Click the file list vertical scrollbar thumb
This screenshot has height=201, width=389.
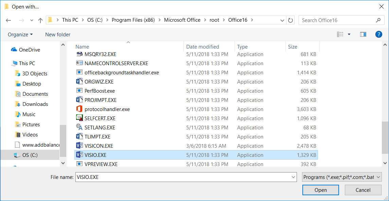click(385, 138)
